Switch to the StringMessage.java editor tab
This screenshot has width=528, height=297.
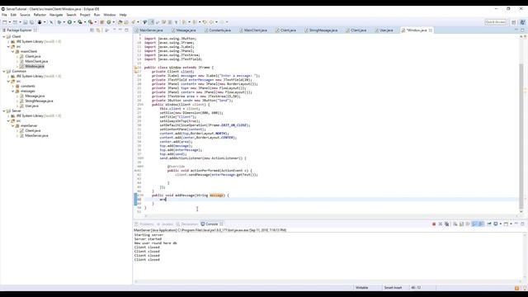click(321, 31)
